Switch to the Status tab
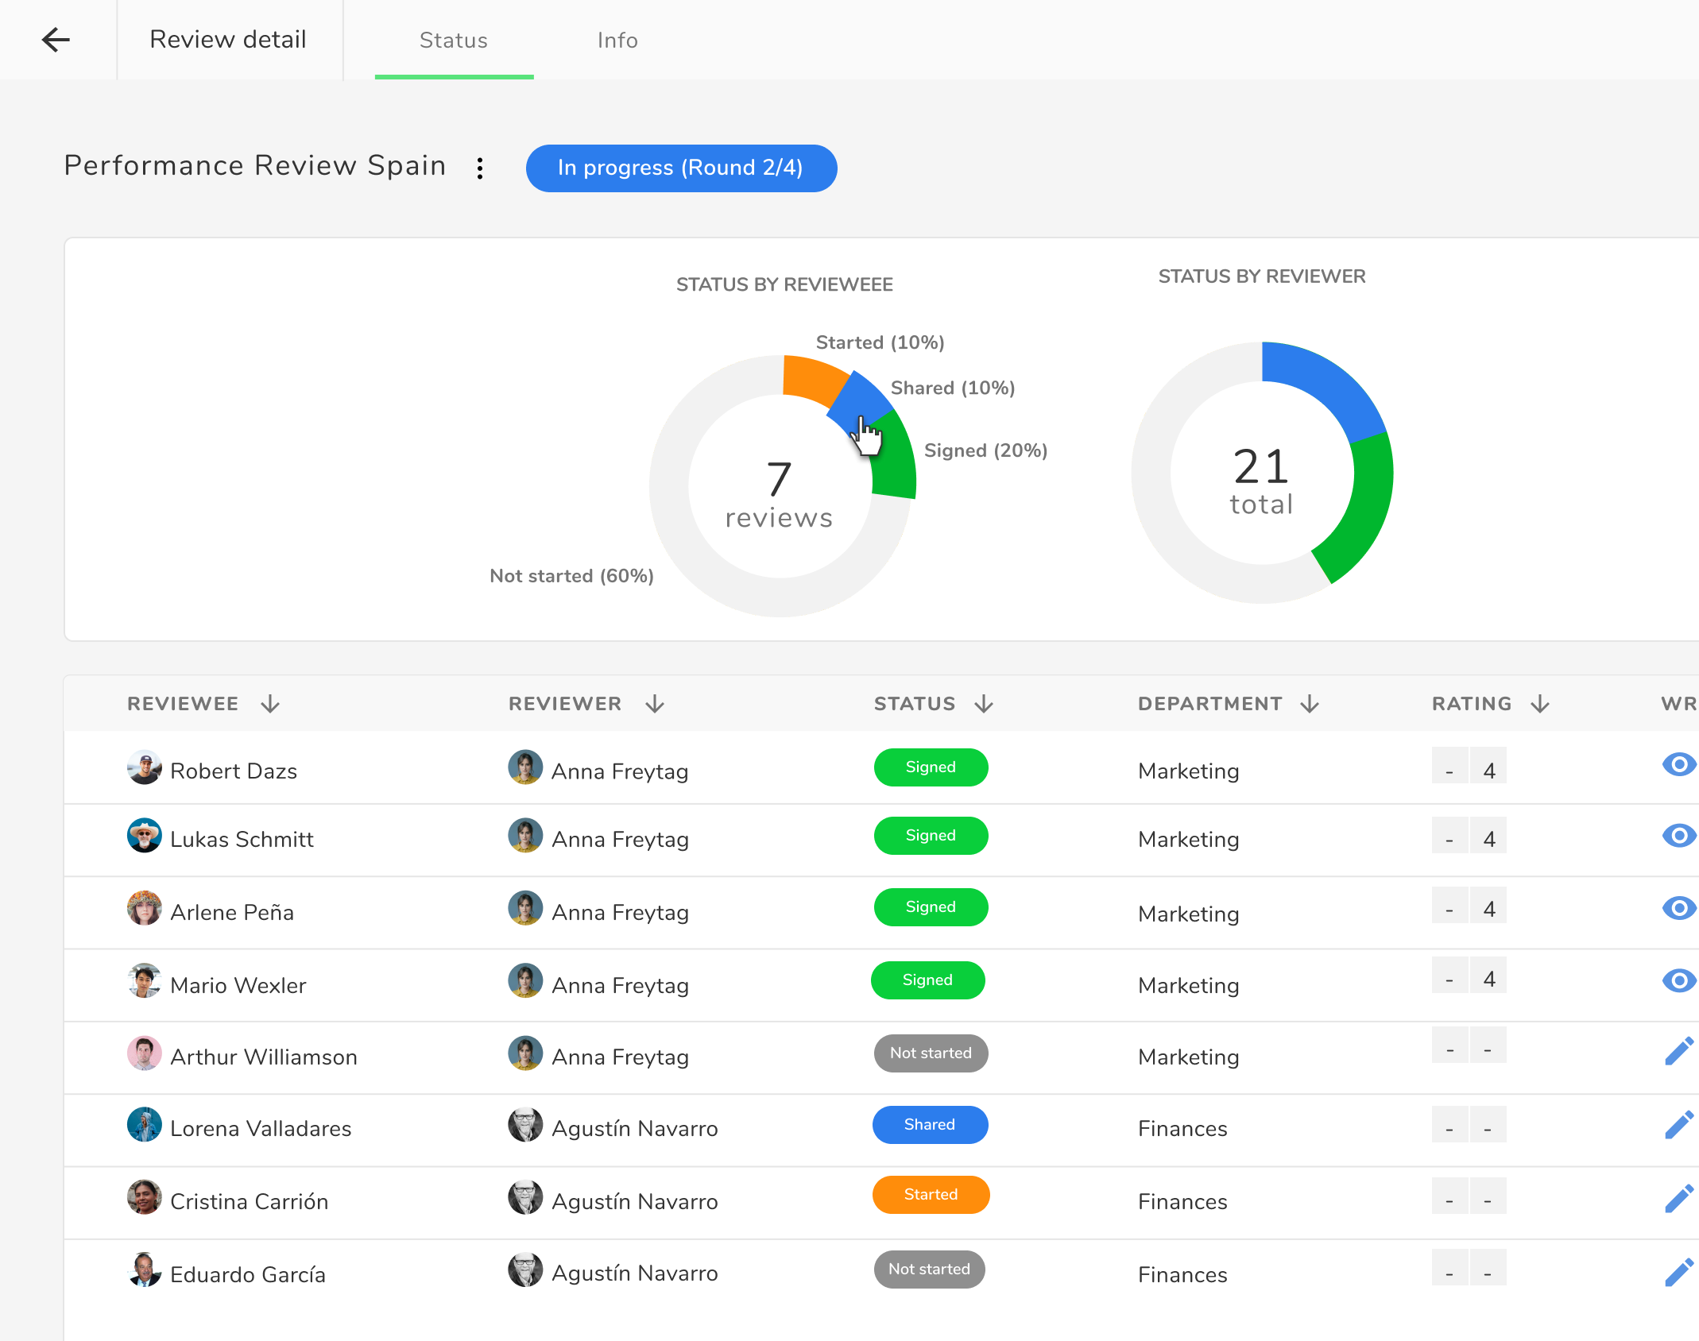 (453, 40)
